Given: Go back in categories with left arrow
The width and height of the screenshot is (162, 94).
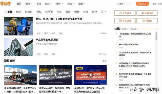Looking at the screenshot, I should tap(5, 12).
